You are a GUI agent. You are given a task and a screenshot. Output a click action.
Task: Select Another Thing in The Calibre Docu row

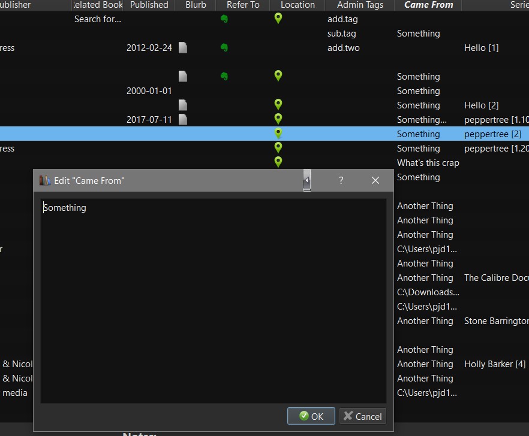[x=425, y=278]
